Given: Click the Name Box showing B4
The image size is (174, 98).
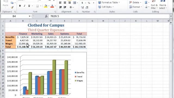Looking at the screenshot, I should (x=14, y=16).
